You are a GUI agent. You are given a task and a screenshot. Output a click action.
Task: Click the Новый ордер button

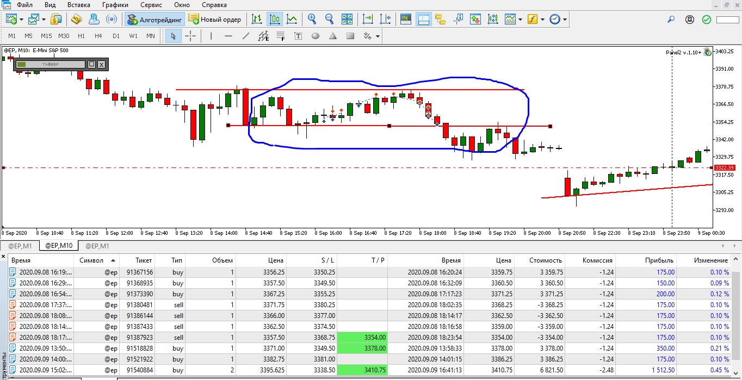(215, 20)
